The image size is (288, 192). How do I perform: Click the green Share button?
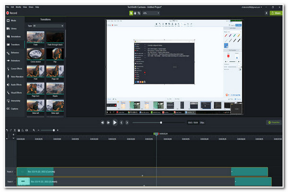pos(276,13)
